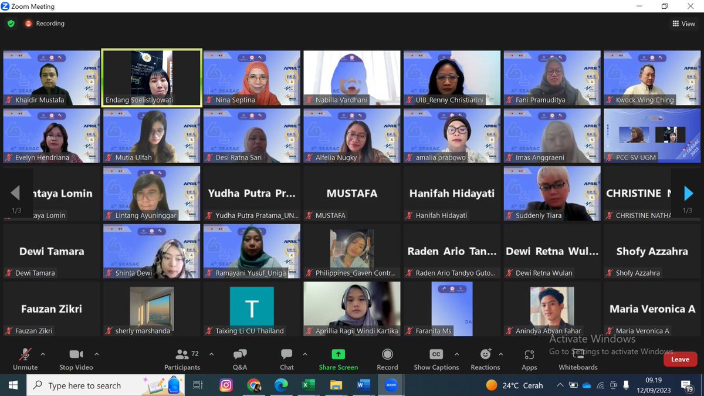Click muted mic icon on Fani Pramuditya tile
704x396 pixels.
[509, 100]
